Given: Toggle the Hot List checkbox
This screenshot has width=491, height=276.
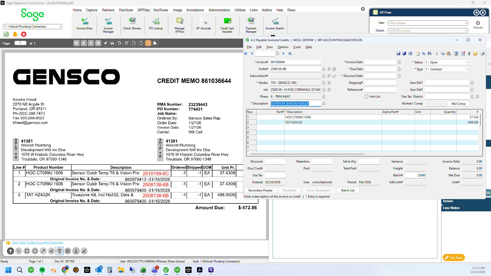Looking at the screenshot, I should point(366,97).
